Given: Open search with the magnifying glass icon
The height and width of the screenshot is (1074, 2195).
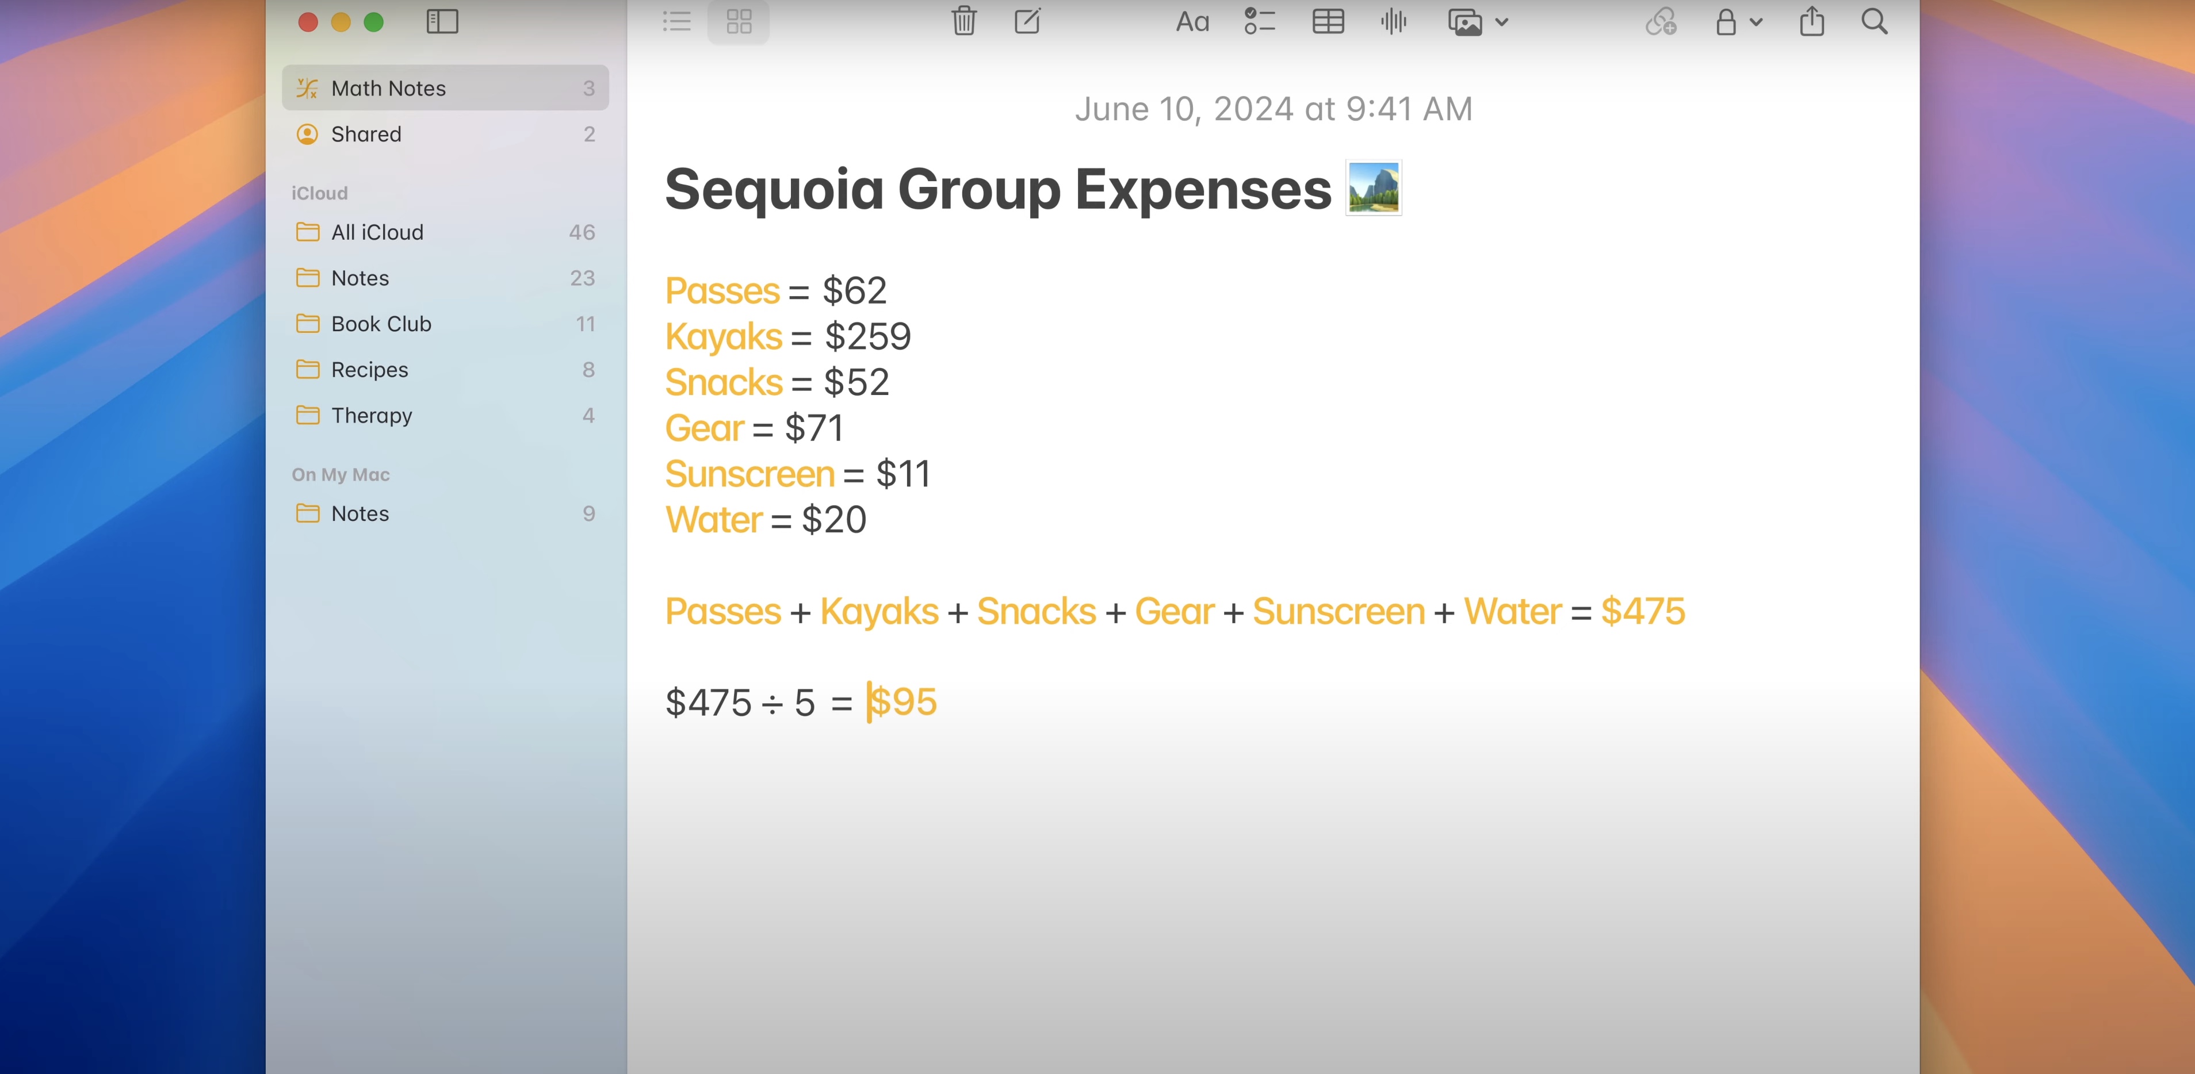Looking at the screenshot, I should 1874,22.
